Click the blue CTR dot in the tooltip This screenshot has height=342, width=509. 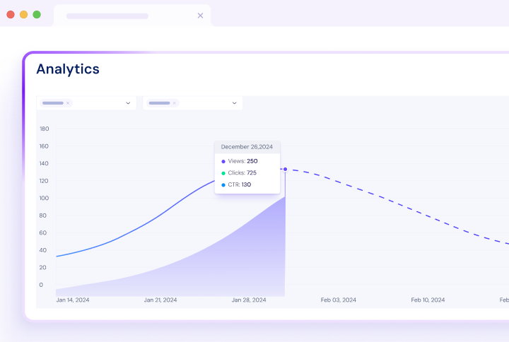(x=223, y=185)
